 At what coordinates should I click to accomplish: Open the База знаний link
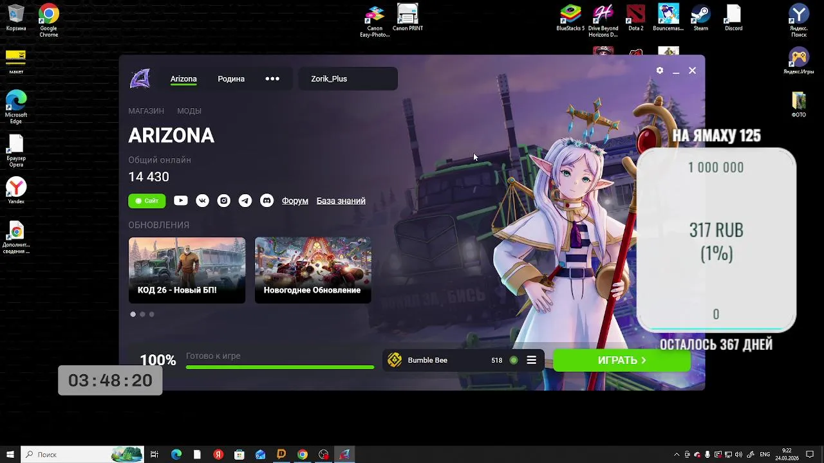341,201
